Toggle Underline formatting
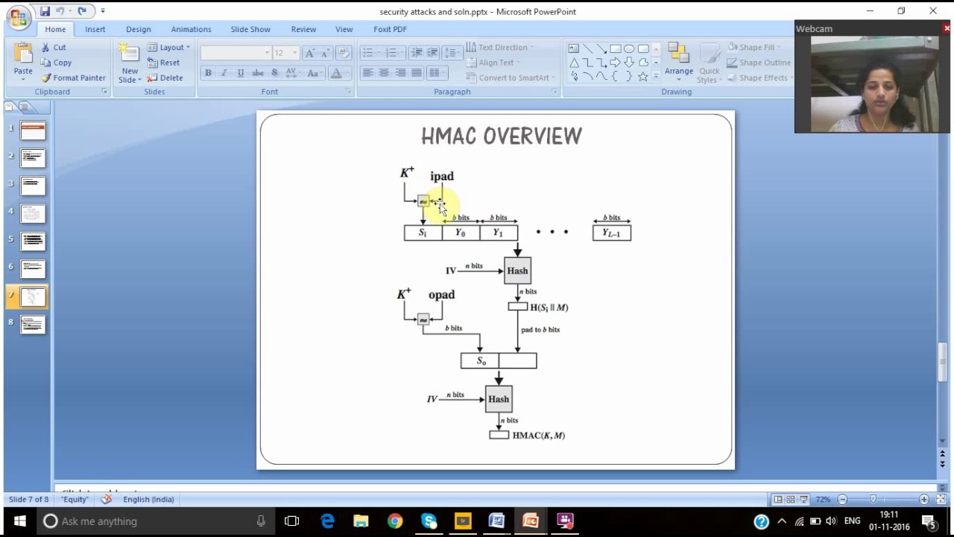Viewport: 954px width, 537px height. point(240,72)
